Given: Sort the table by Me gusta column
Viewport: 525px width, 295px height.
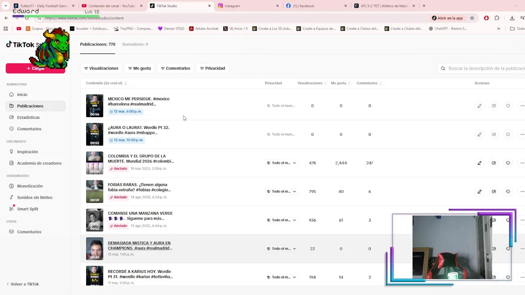Looking at the screenshot, I should coord(340,83).
